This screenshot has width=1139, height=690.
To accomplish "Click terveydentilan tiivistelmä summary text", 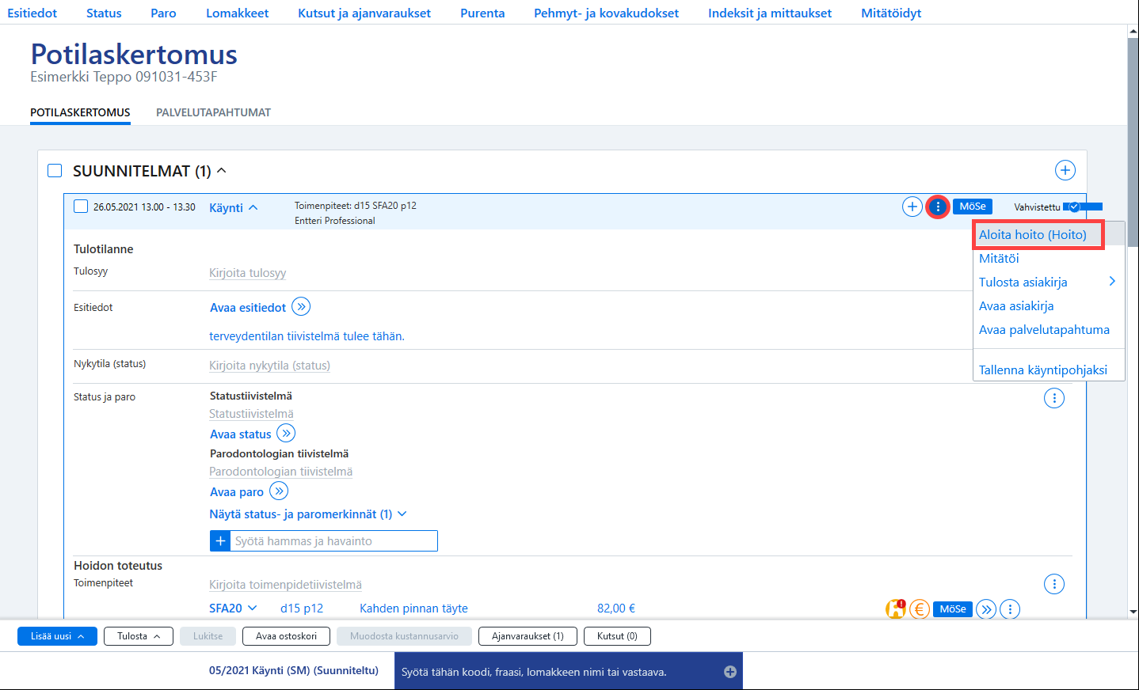I will coord(307,336).
